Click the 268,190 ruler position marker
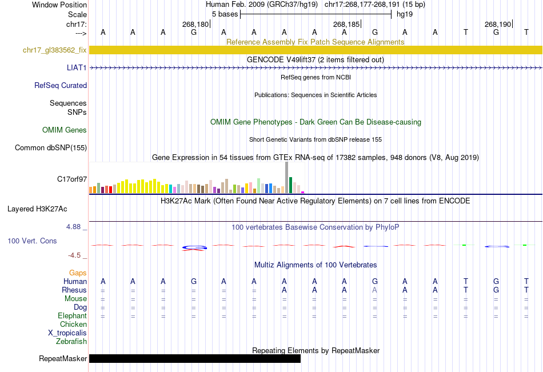 [498, 24]
